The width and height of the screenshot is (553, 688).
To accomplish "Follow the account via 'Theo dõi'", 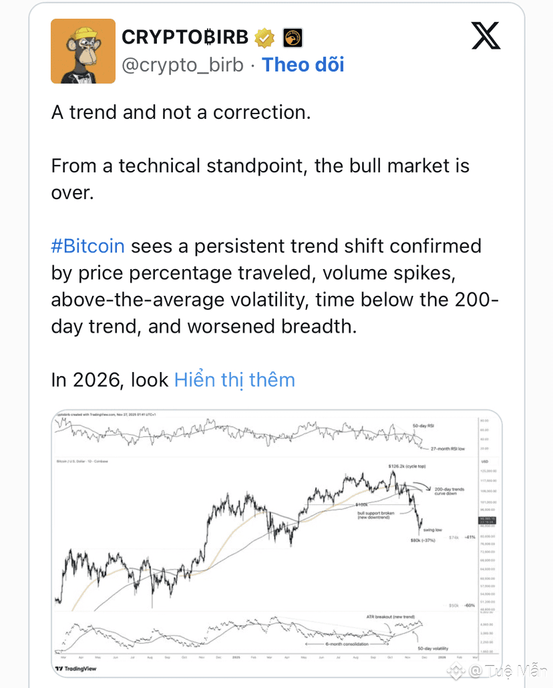I will coord(303,64).
